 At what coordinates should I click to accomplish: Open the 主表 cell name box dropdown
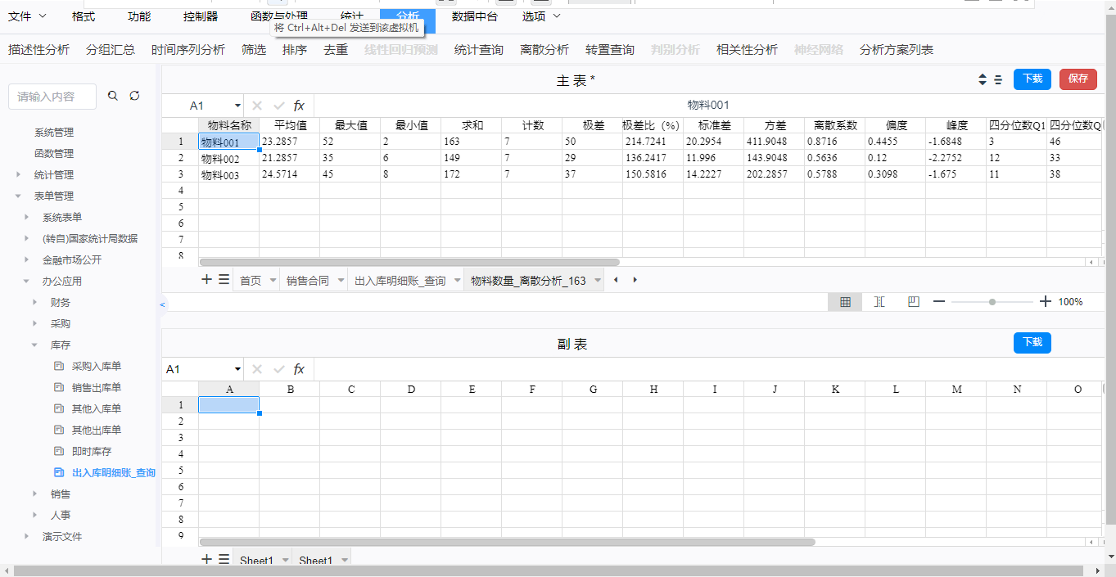(x=237, y=106)
